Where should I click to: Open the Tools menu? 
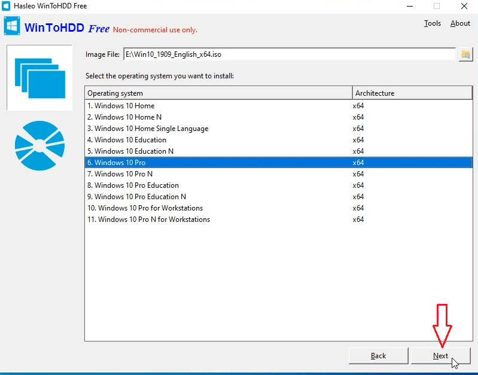433,23
